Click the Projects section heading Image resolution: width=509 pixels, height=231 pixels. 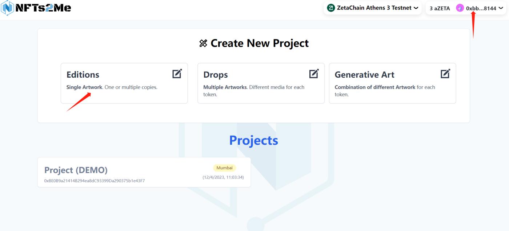pos(254,140)
